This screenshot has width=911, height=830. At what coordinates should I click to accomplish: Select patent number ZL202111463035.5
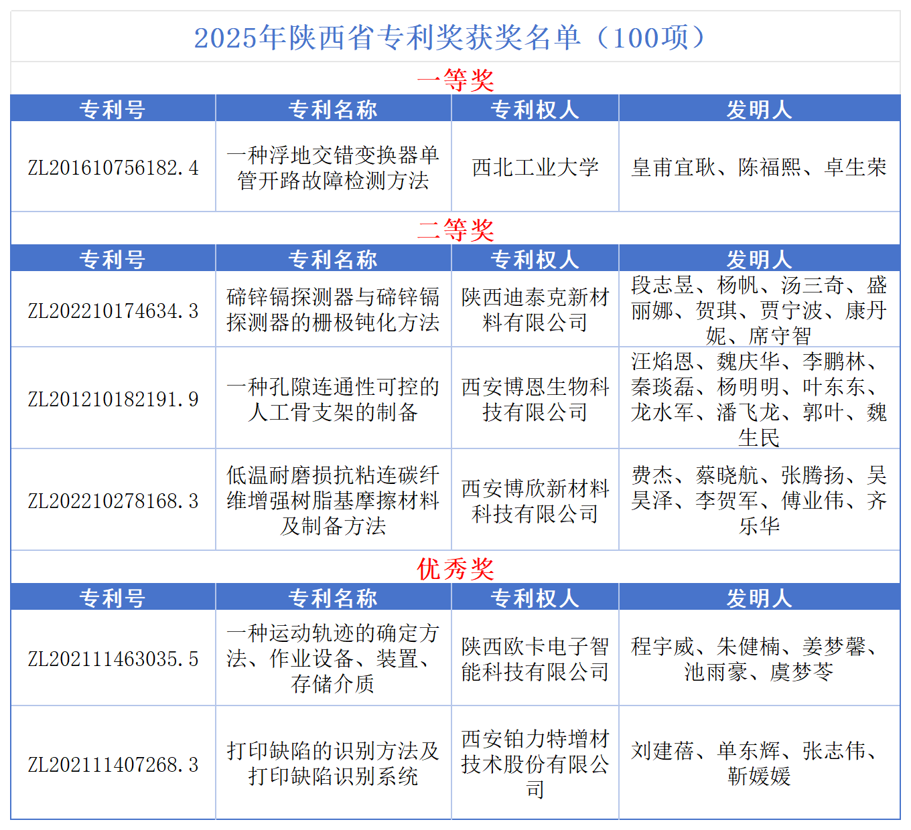point(113,659)
